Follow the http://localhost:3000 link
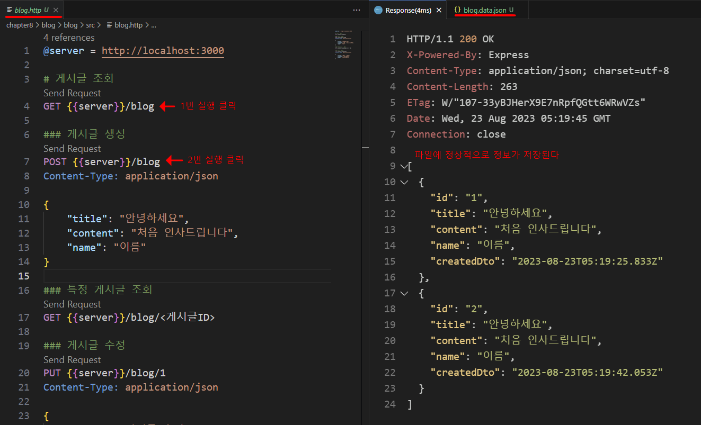This screenshot has height=425, width=701. point(163,51)
